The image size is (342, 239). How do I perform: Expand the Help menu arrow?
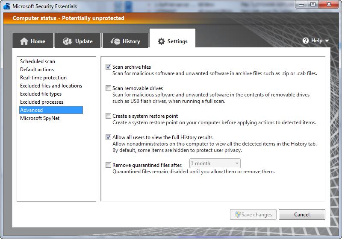tap(327, 41)
